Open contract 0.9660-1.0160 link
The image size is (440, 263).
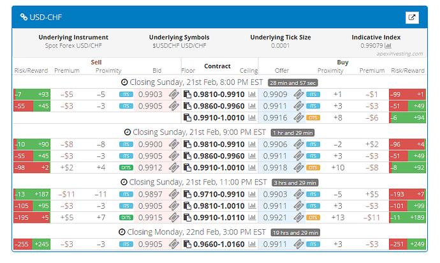(x=219, y=244)
